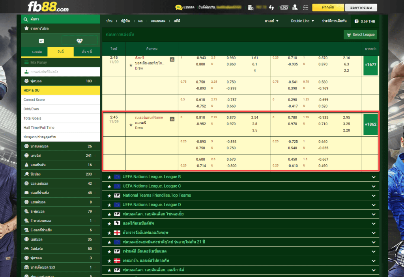The image size is (404, 277).
Task: Expand the Denmark flag league chevron
Action: (x=373, y=261)
